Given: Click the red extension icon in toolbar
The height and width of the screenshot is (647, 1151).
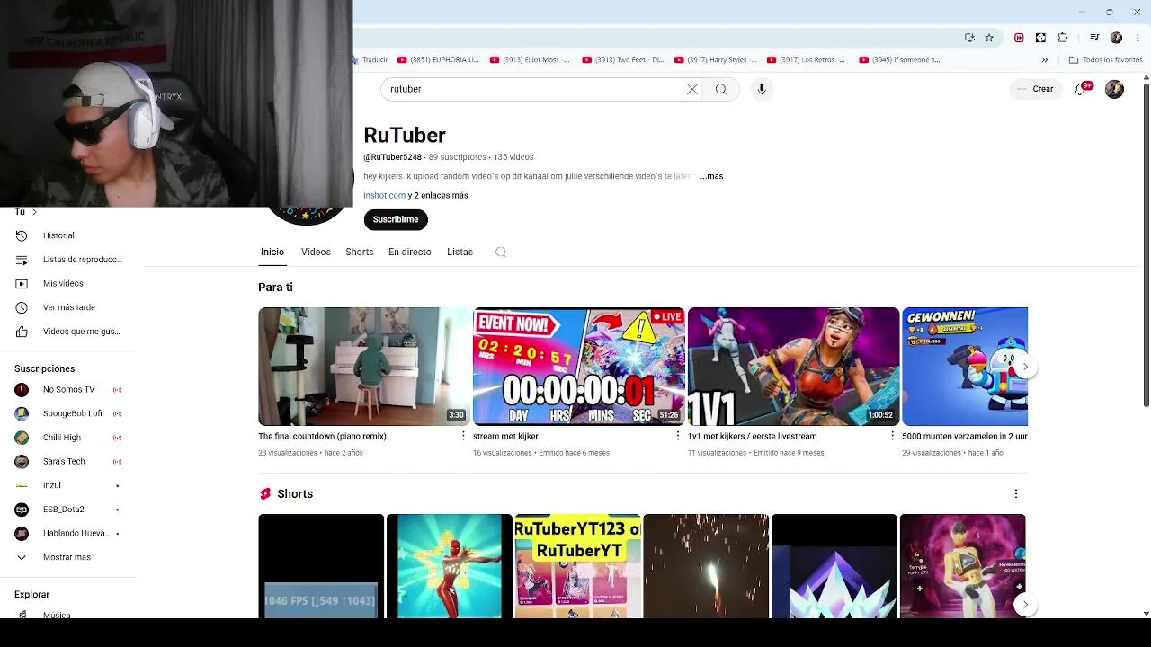Looking at the screenshot, I should click(1019, 38).
